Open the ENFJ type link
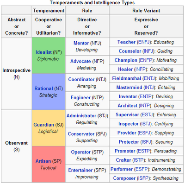Image resolution: width=185 pixels, height=184 pixels. [143, 42]
